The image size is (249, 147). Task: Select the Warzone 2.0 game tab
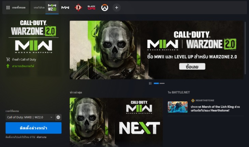pyautogui.click(x=52, y=7)
